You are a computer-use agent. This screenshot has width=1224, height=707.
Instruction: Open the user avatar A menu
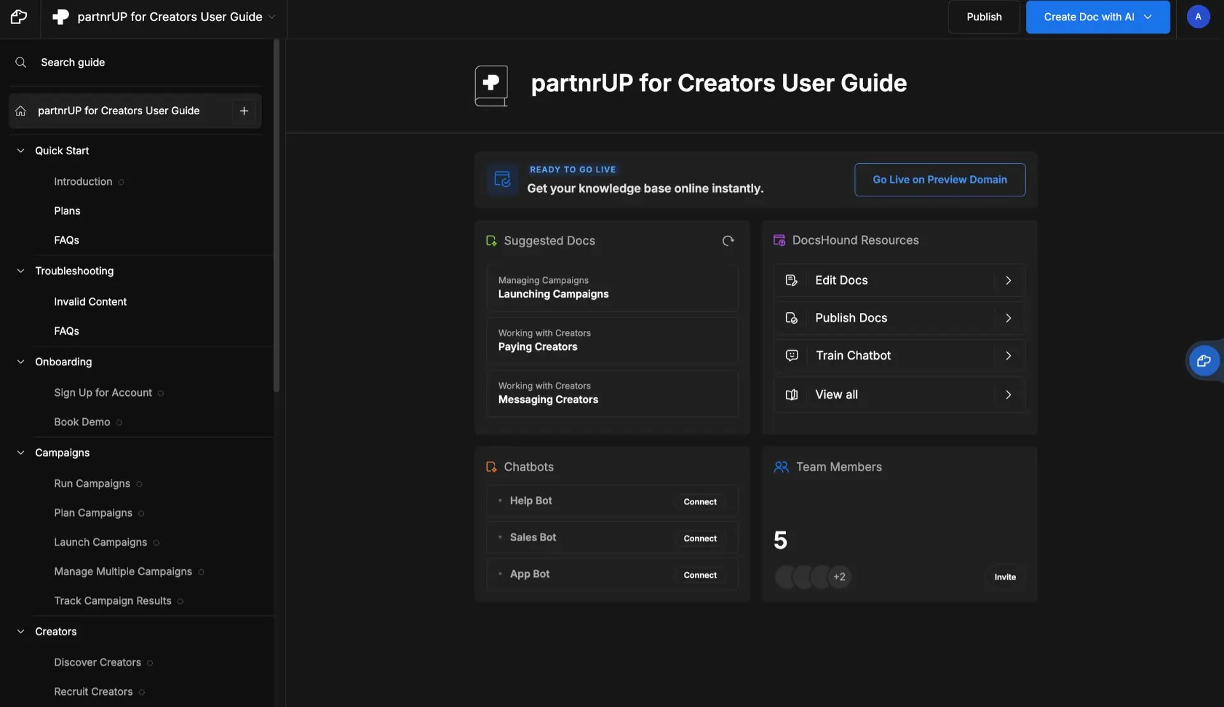pyautogui.click(x=1198, y=17)
